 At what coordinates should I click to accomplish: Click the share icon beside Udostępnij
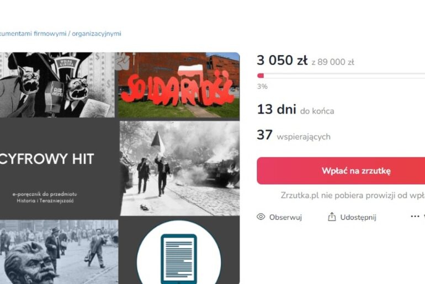[x=332, y=217]
